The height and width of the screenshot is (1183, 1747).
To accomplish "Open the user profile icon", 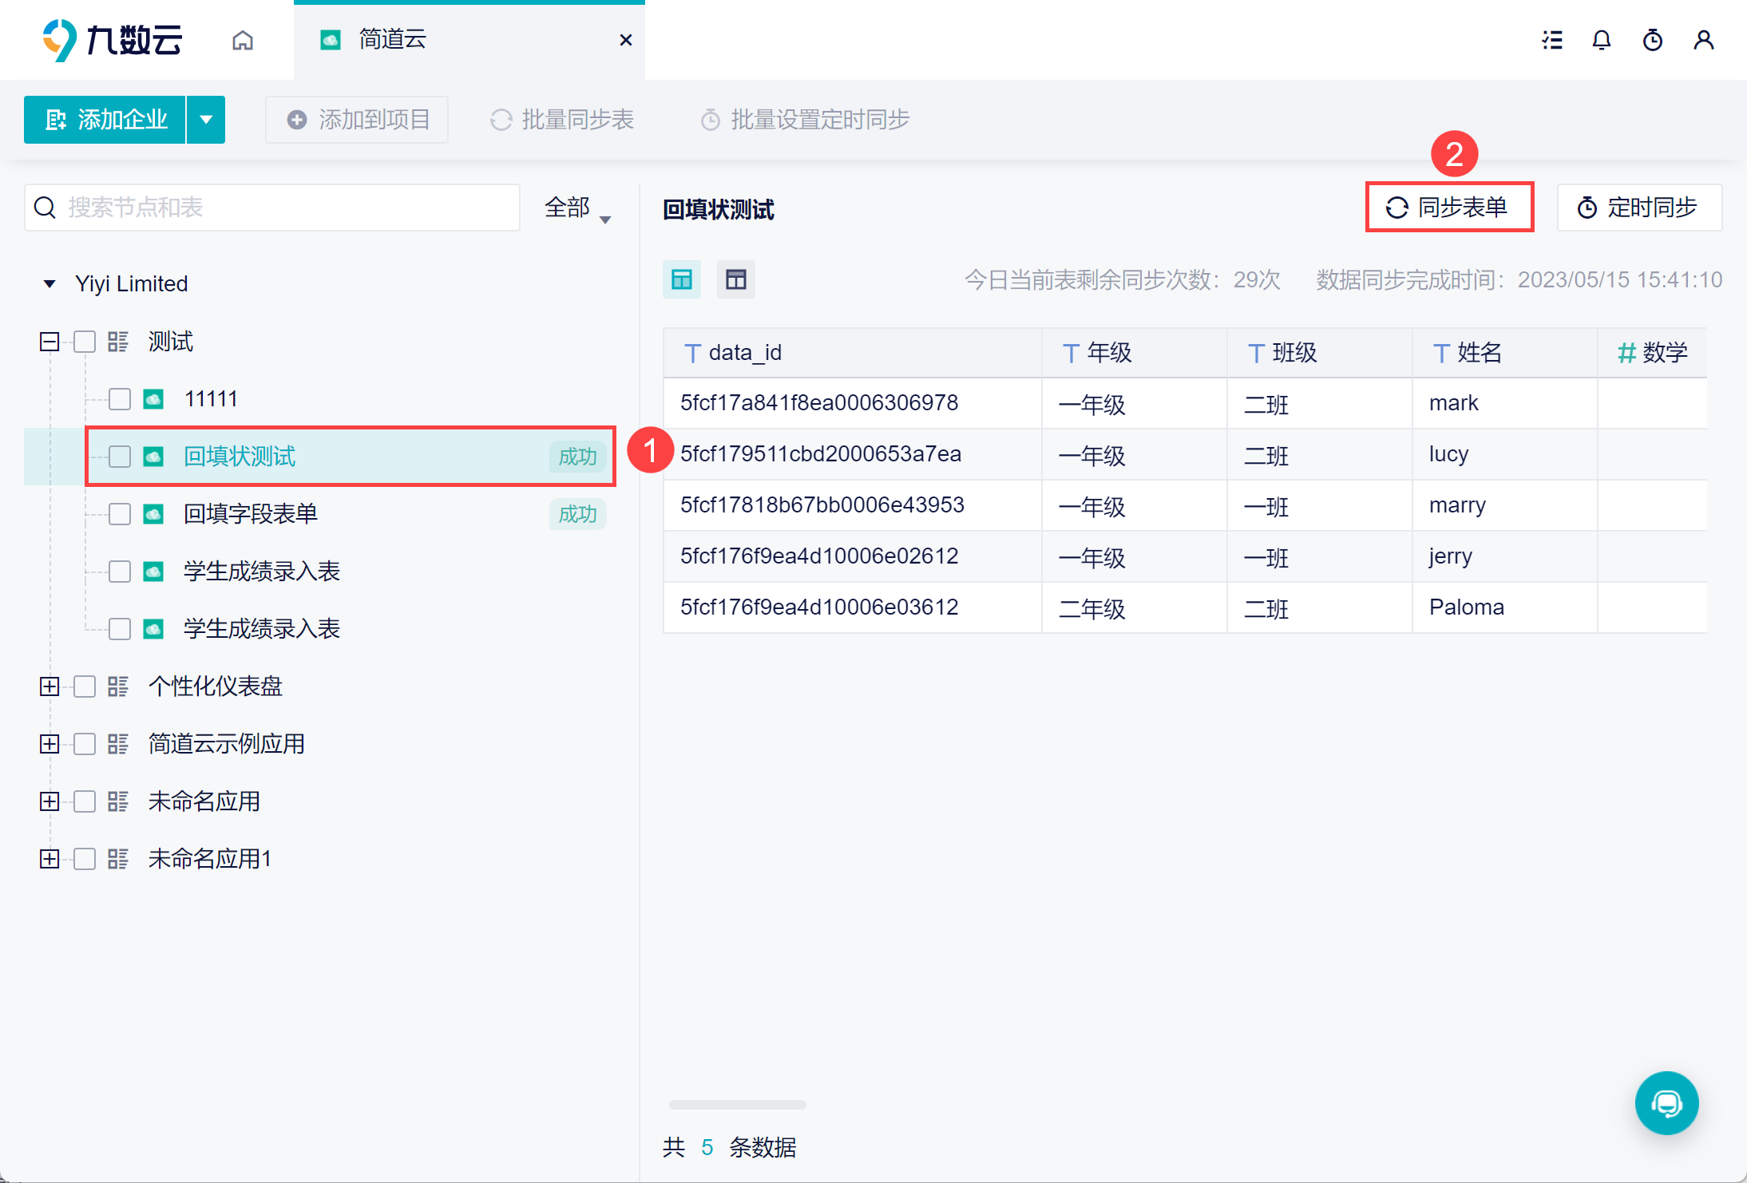I will pyautogui.click(x=1703, y=40).
